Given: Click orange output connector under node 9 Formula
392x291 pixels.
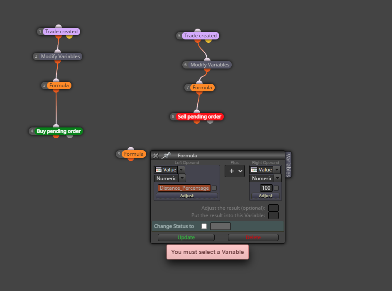Looking at the screenshot, I should pyautogui.click(x=131, y=159).
